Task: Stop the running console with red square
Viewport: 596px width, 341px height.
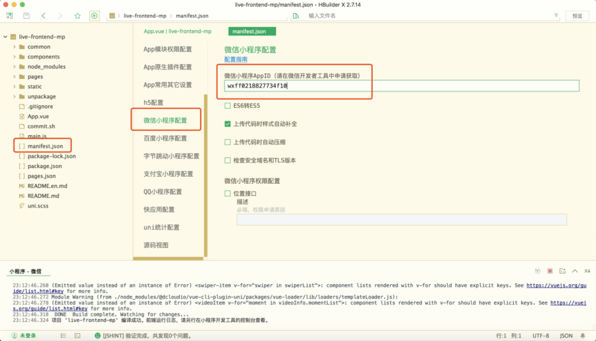Action: pyautogui.click(x=550, y=271)
